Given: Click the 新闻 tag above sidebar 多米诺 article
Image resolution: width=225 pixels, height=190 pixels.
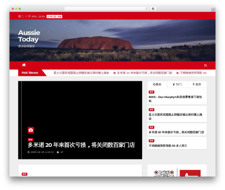Looking at the screenshot, I should 152,127.
